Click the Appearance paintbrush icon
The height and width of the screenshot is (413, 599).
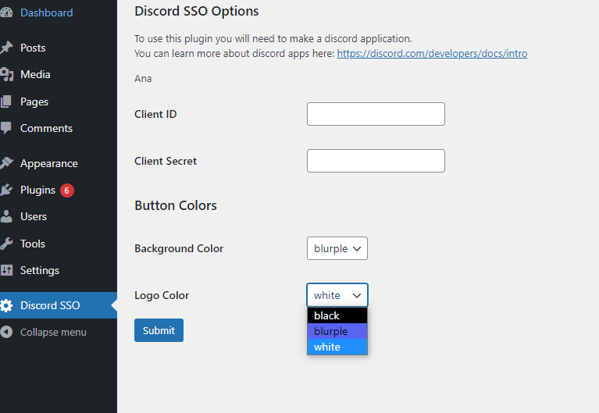(6, 163)
